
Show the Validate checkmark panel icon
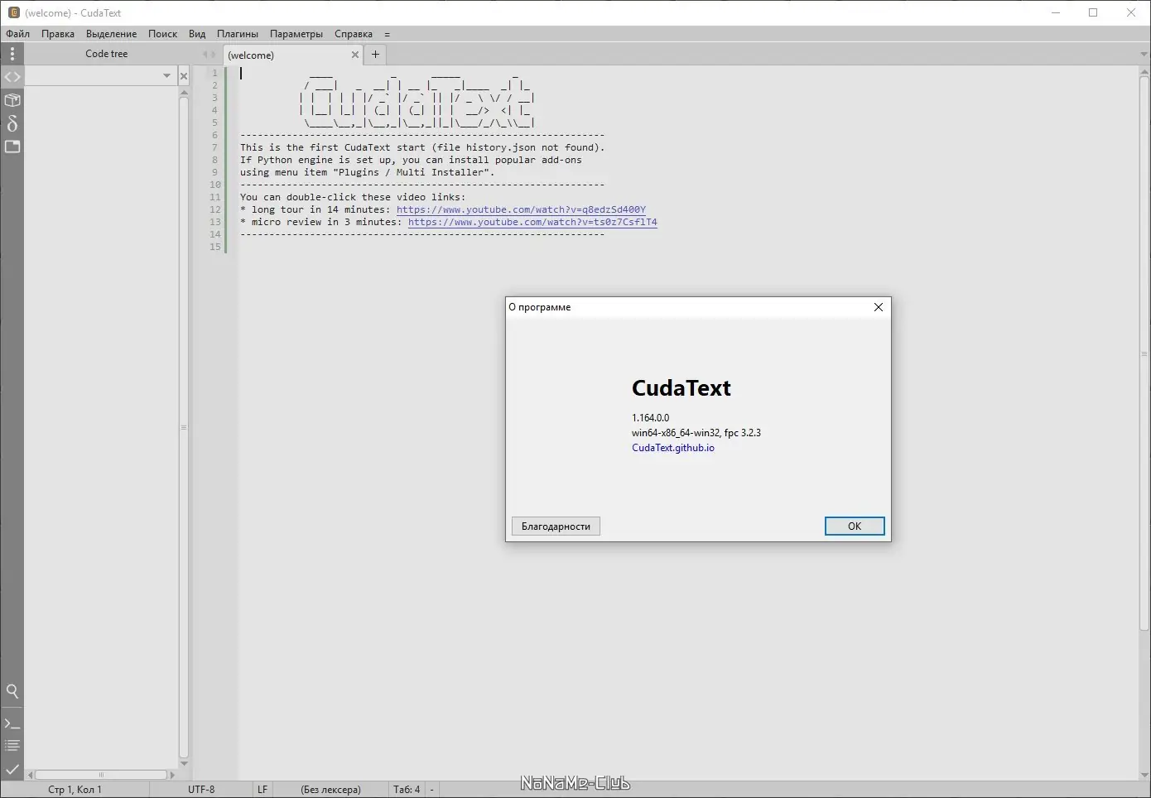12,769
